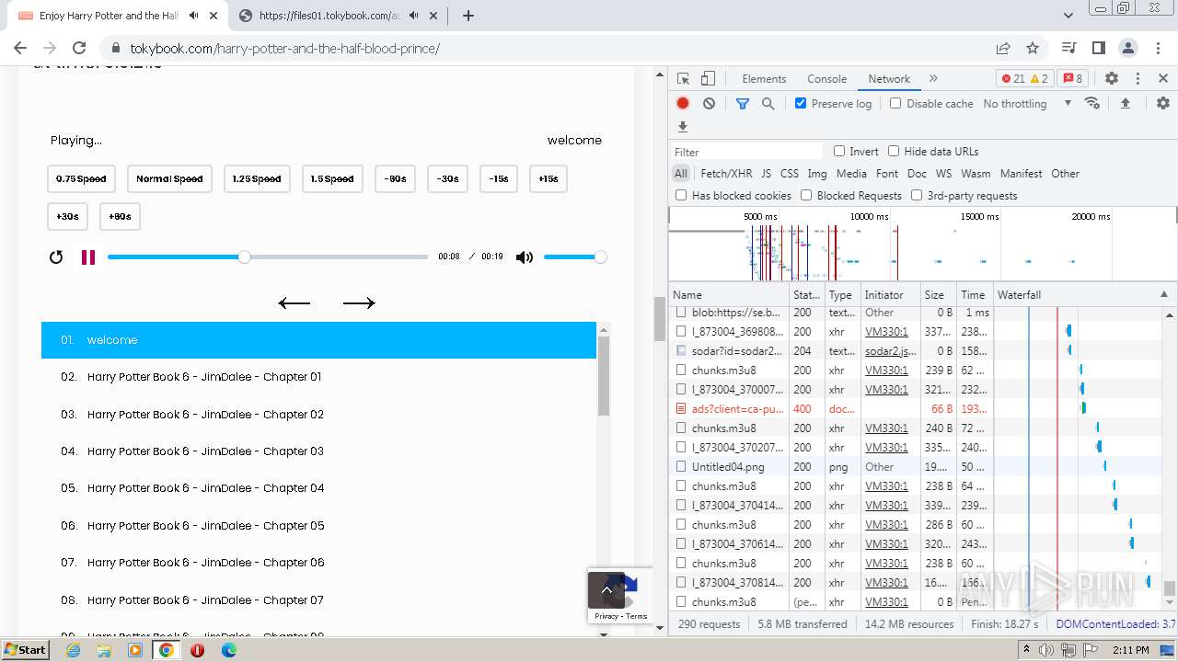Open Chrome profile avatar
This screenshot has width=1178, height=662.
pyautogui.click(x=1128, y=48)
